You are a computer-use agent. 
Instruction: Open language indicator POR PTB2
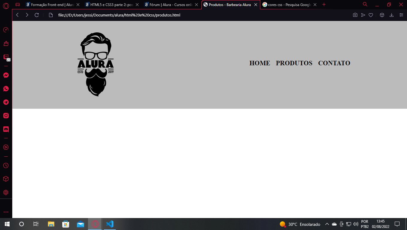coord(365,224)
